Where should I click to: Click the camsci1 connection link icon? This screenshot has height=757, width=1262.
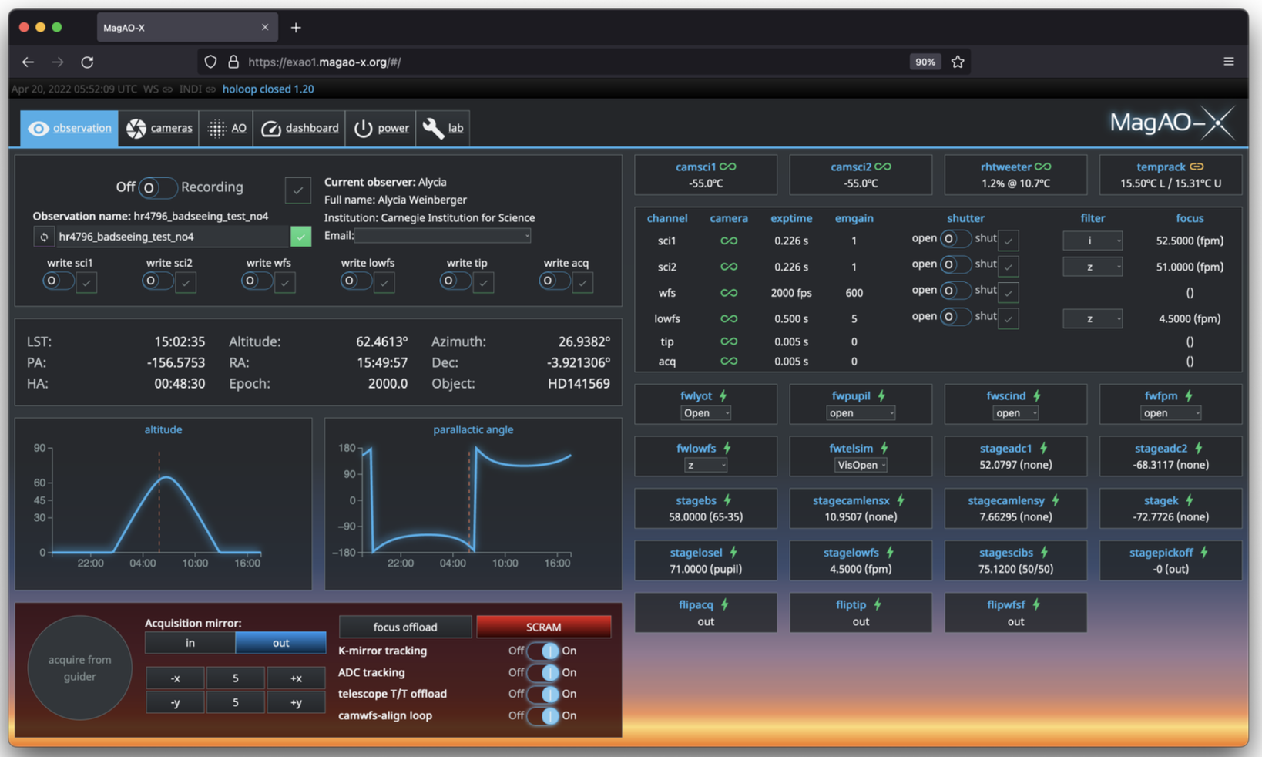tap(727, 167)
